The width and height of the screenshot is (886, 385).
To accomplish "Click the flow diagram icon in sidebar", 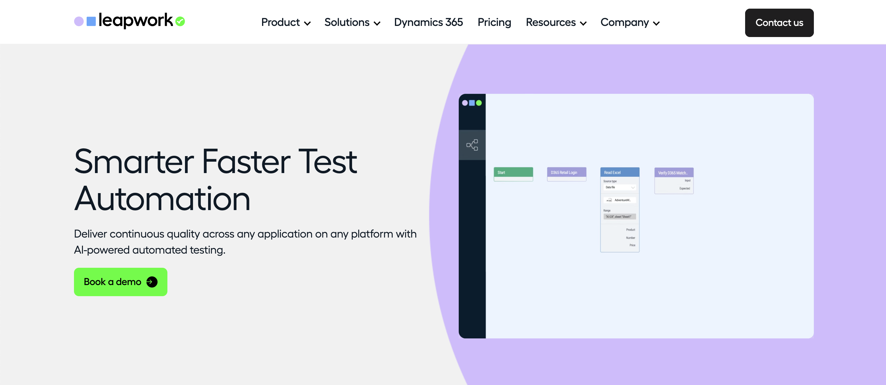I will coord(472,145).
